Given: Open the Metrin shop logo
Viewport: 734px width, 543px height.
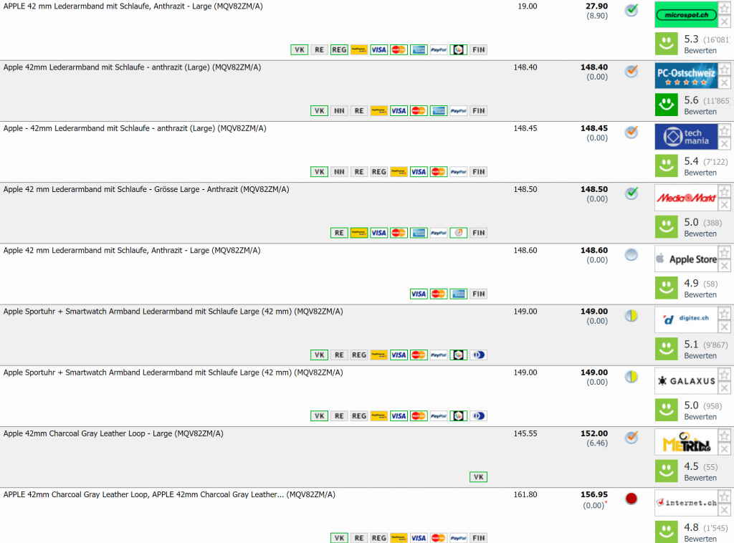Looking at the screenshot, I should (686, 442).
